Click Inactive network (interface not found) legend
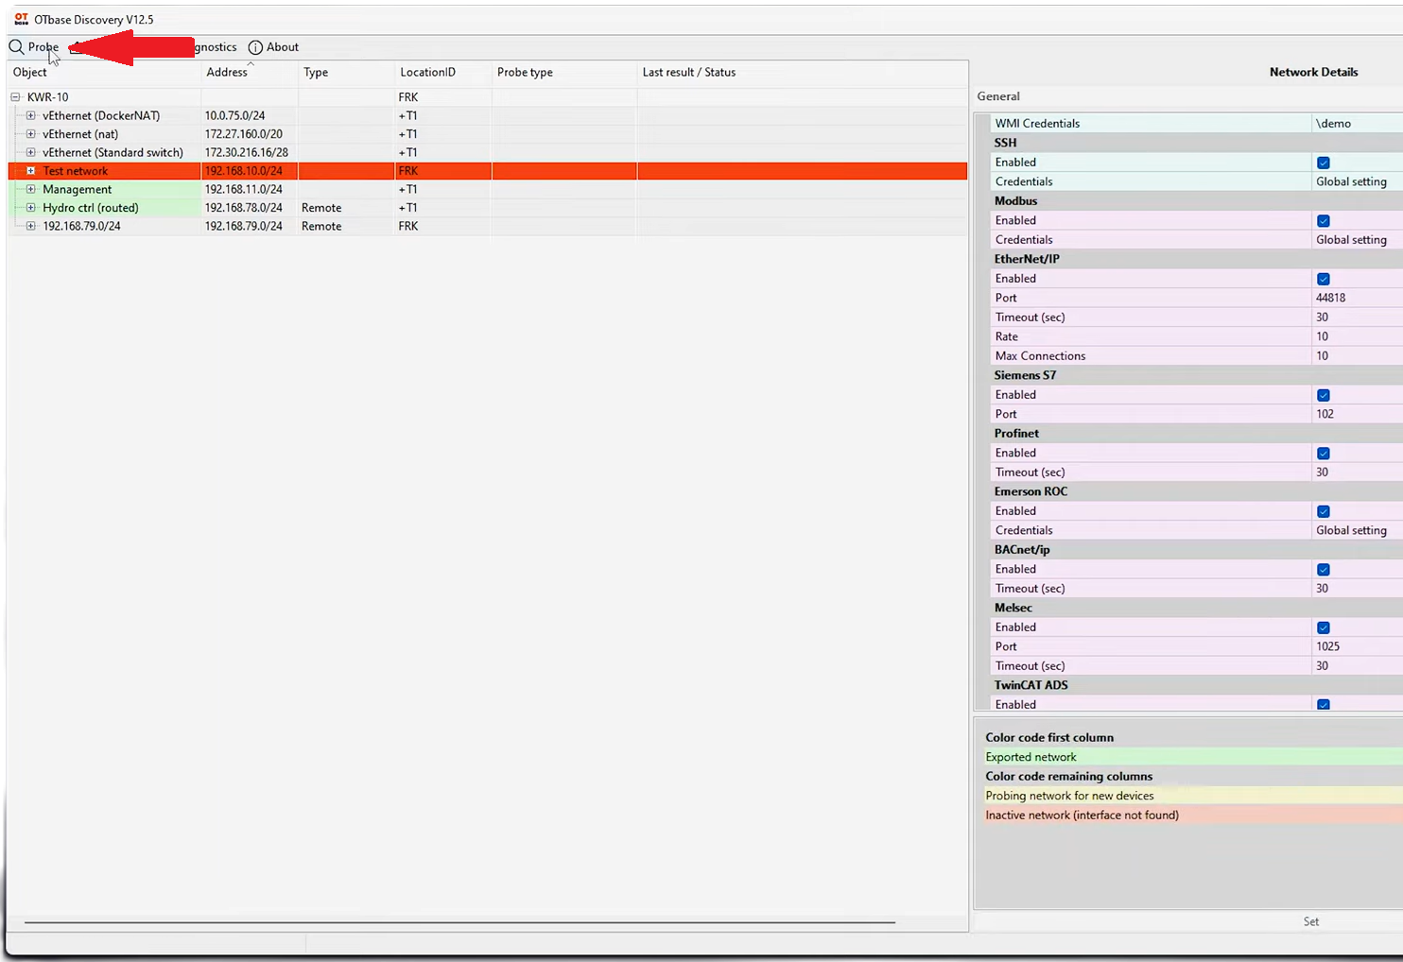Image resolution: width=1403 pixels, height=962 pixels. [1193, 816]
